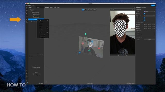Open the Filter menu in viewport header
The image size is (165, 92).
(x=55, y=7)
